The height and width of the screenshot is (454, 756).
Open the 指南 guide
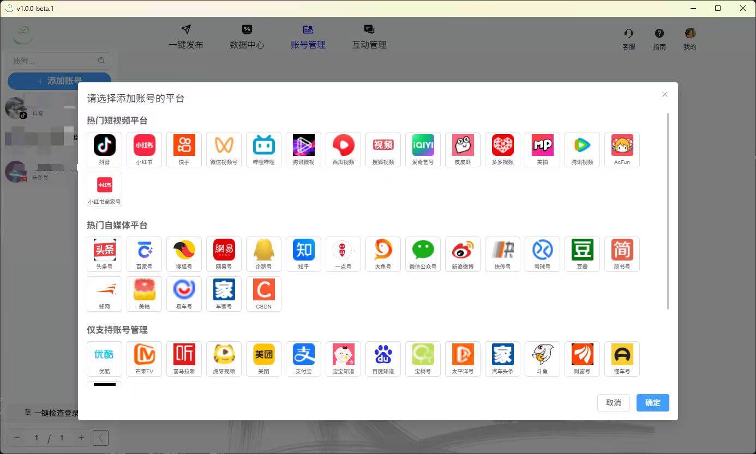point(659,39)
